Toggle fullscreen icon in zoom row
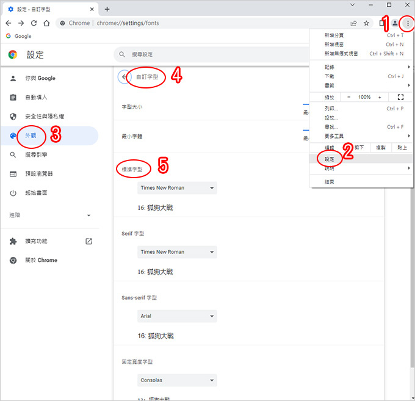This screenshot has width=415, height=401. (401, 97)
